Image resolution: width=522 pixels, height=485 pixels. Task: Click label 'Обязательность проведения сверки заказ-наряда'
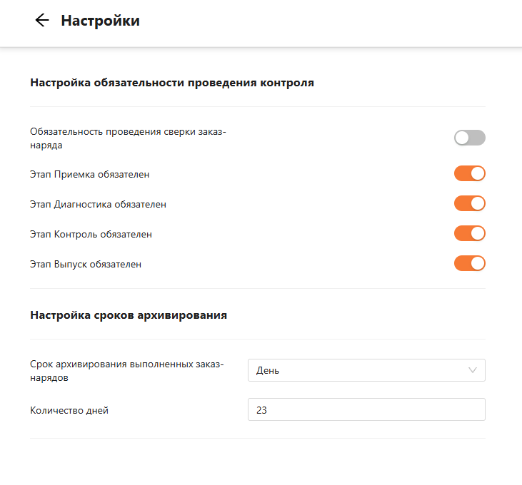(127, 138)
